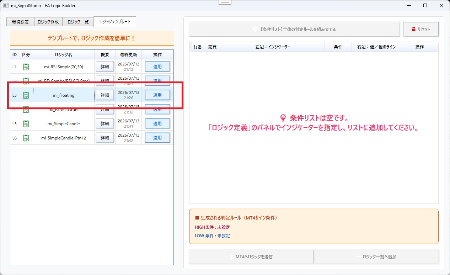450x275 pixels.
Task: Open 詳細 for mi_Floating
Action: 105,95
